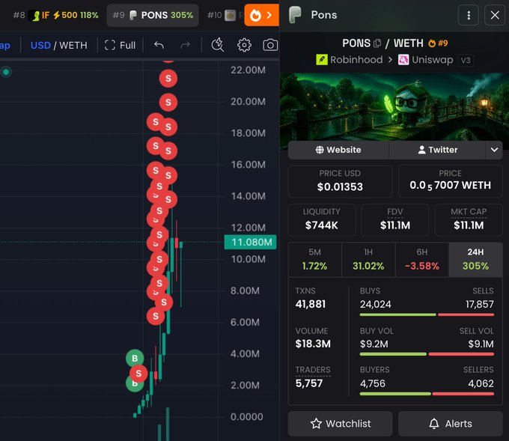
Task: Open the trending fire arrow button
Action: pos(262,15)
